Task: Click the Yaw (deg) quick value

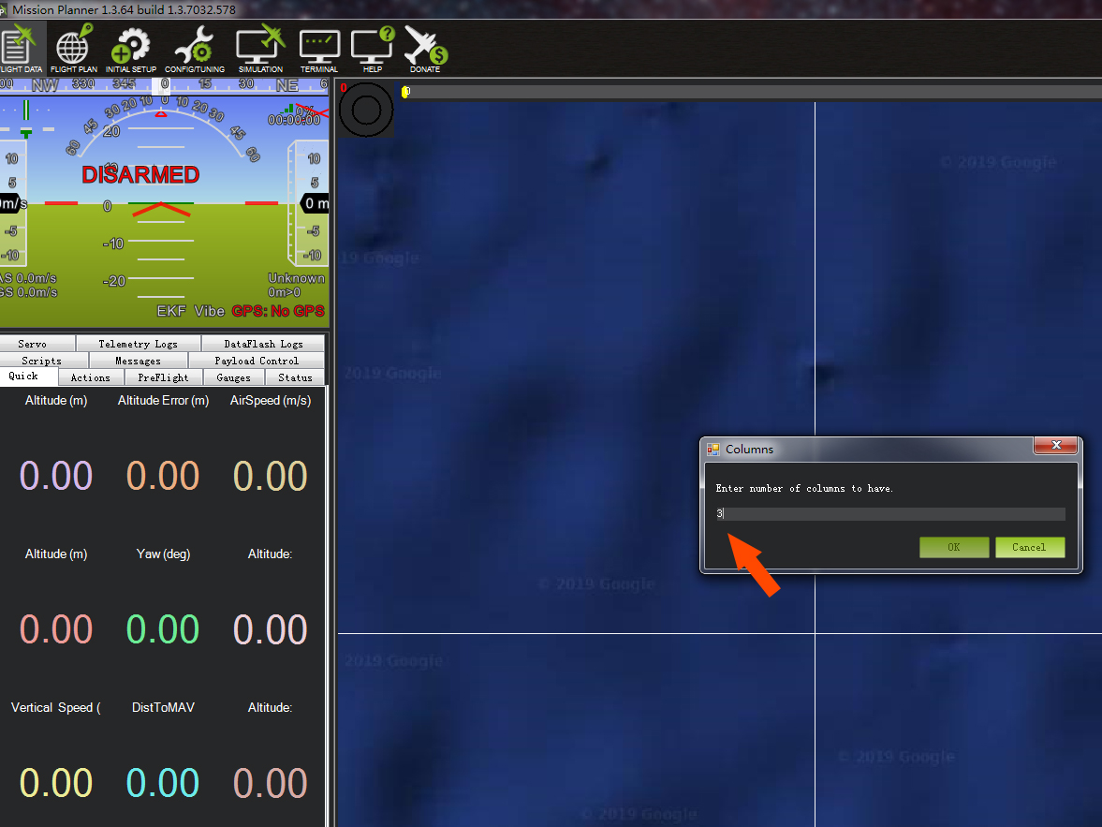Action: coord(163,629)
